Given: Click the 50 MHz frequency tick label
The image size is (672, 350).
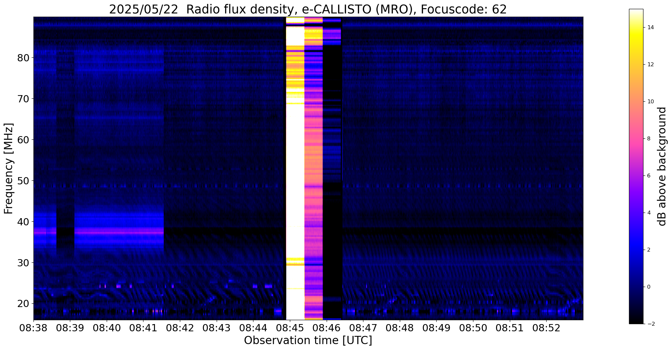Looking at the screenshot, I should click(23, 181).
